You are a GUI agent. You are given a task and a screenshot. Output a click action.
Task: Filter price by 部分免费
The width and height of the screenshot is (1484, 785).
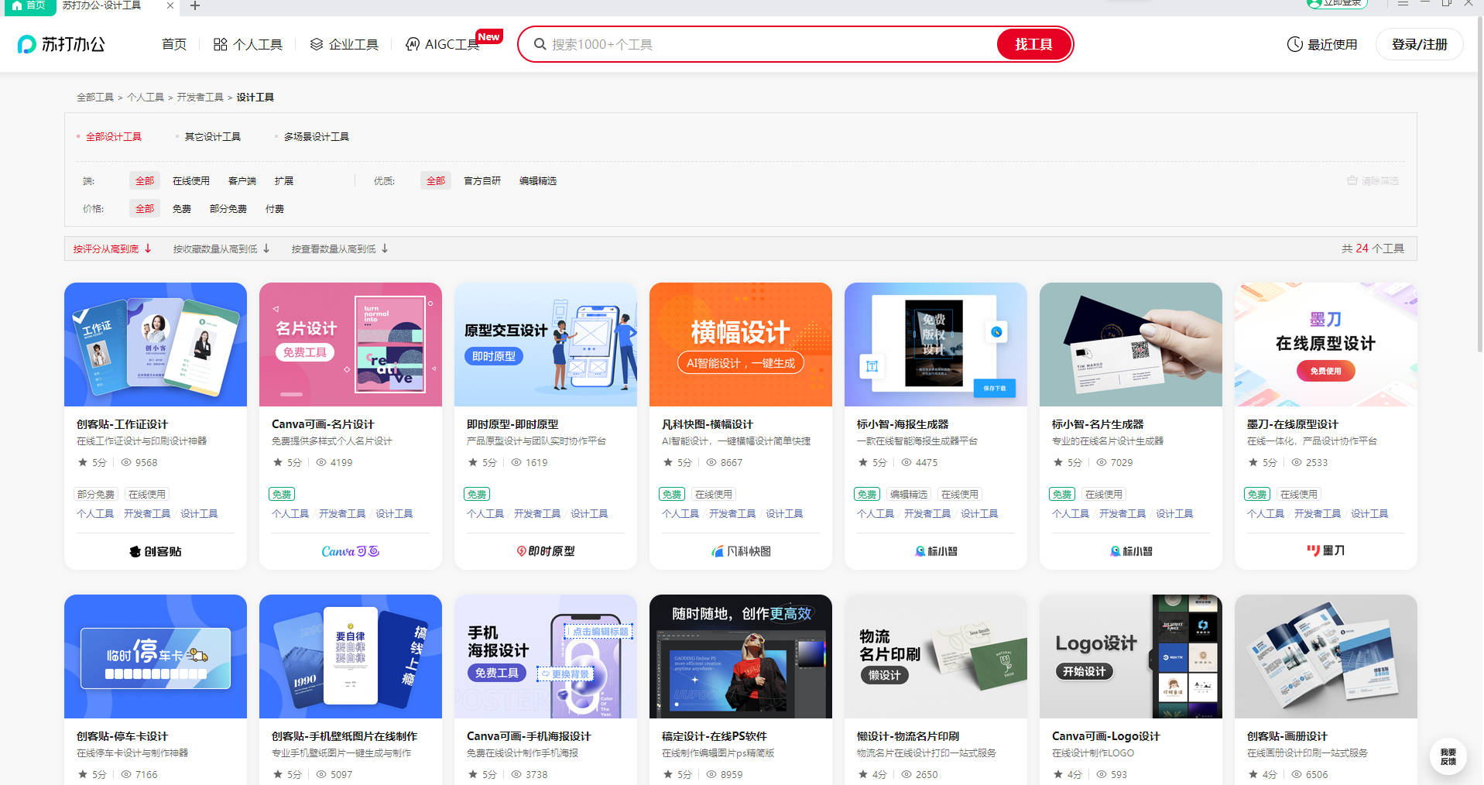[228, 208]
